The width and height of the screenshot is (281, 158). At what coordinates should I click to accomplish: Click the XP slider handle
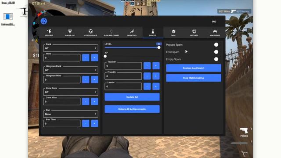pyautogui.click(x=105, y=56)
